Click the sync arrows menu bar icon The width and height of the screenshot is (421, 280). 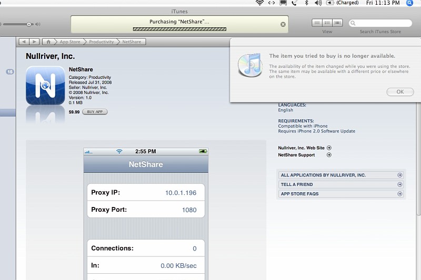point(272,3)
